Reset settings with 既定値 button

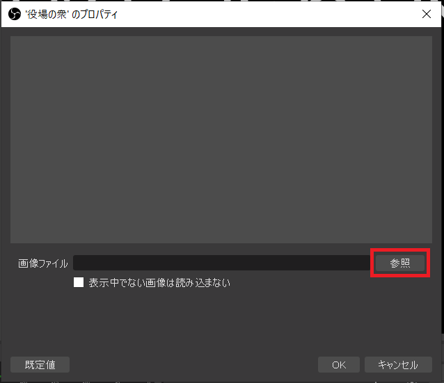tap(40, 365)
